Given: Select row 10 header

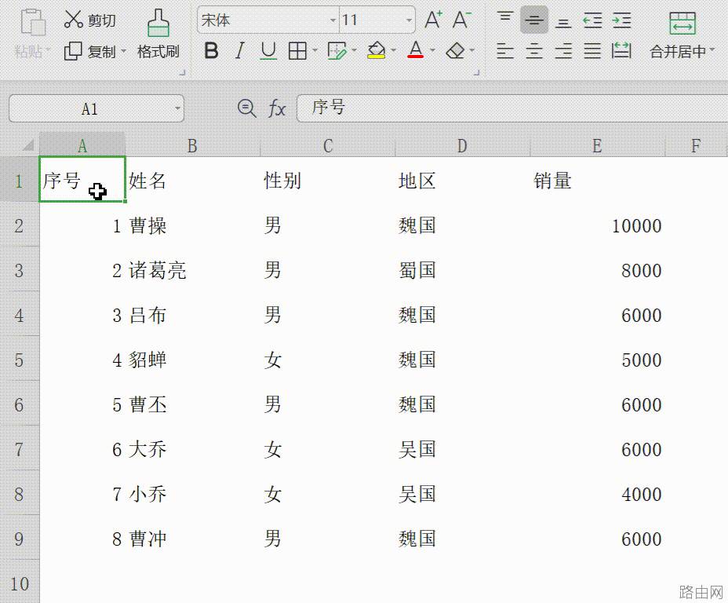Looking at the screenshot, I should coord(19,583).
